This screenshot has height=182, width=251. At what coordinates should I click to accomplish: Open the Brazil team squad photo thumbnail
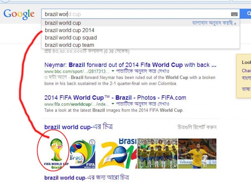tap(157, 154)
